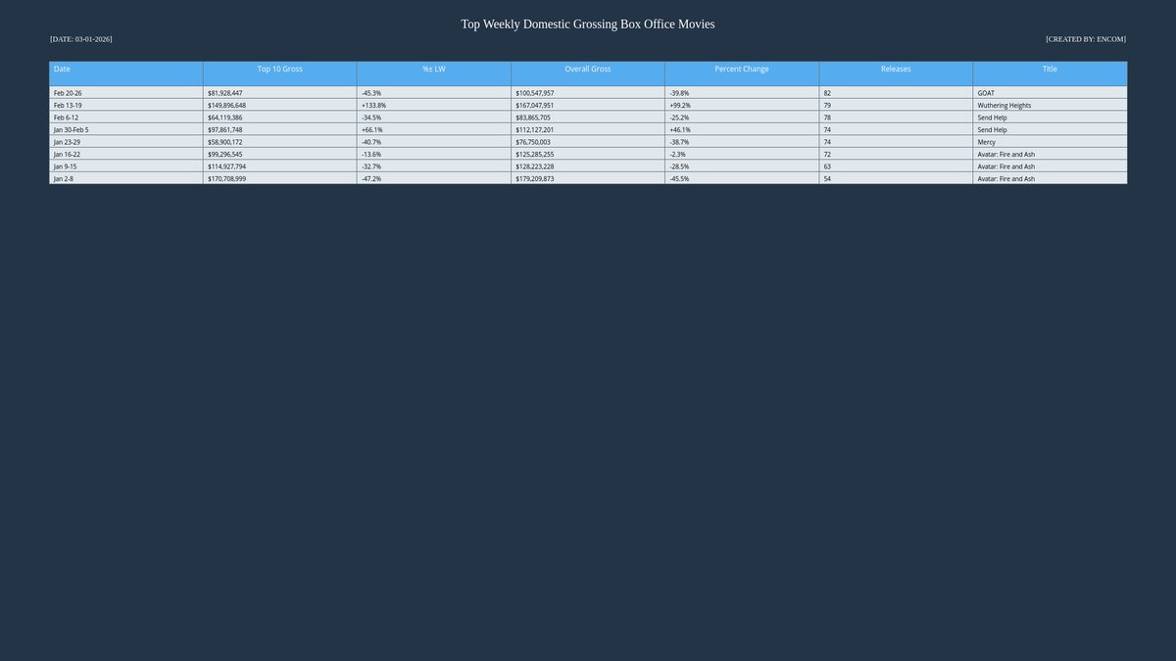Click the $128,223,228 overall gross cell
Image resolution: width=1176 pixels, height=661 pixels.
click(x=587, y=166)
